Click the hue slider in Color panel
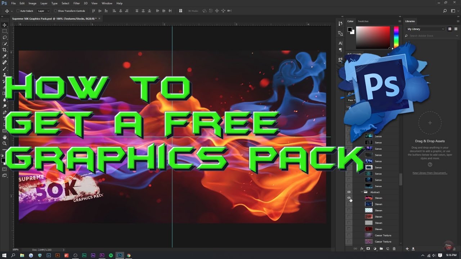The width and height of the screenshot is (461, 259). click(x=396, y=37)
